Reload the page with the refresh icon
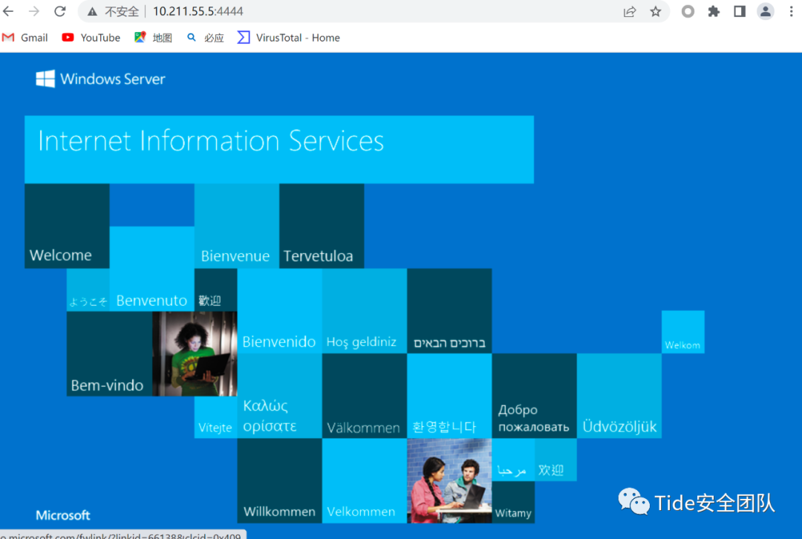The width and height of the screenshot is (802, 539). point(60,11)
